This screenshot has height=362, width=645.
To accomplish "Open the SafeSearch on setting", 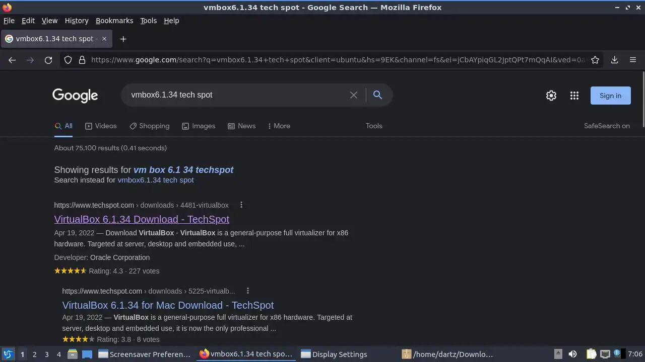I will (x=607, y=126).
